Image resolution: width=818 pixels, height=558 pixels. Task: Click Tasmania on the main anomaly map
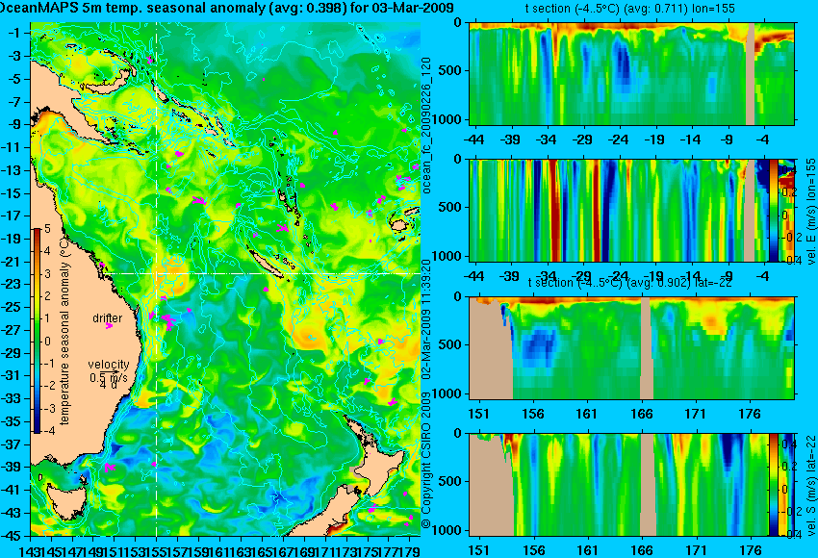[66, 503]
